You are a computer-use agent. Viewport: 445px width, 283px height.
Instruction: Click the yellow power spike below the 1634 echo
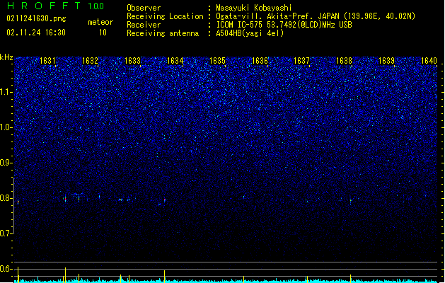tap(164, 276)
